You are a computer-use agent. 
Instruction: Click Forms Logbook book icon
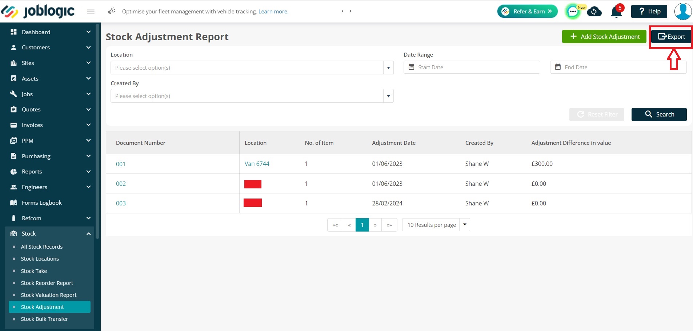tap(14, 203)
